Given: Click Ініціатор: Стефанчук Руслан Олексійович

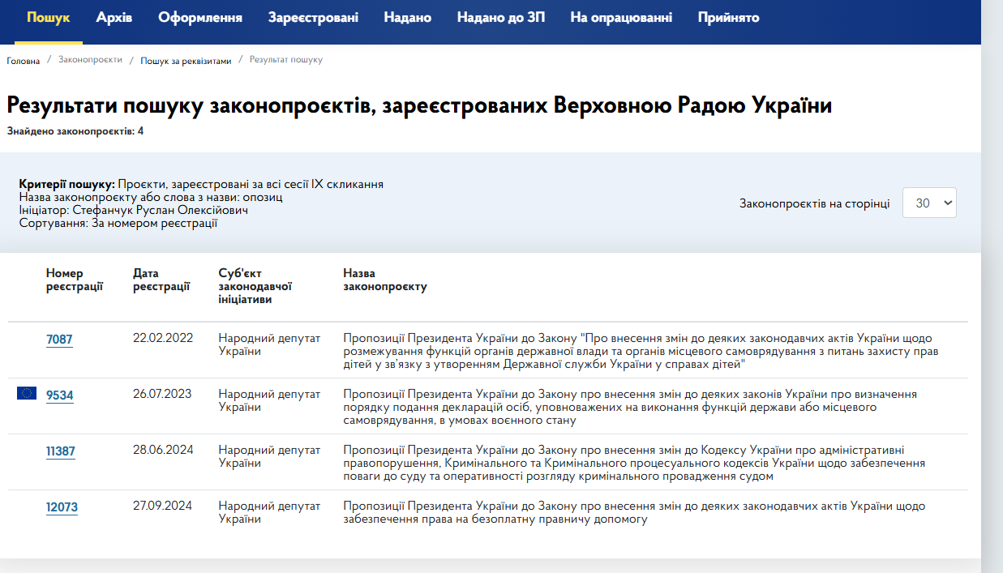Looking at the screenshot, I should [x=134, y=210].
